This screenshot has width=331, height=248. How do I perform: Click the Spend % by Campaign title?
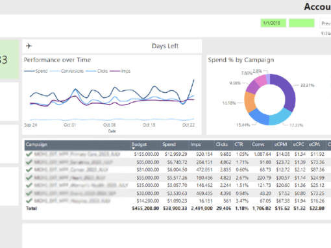pyautogui.click(x=241, y=60)
